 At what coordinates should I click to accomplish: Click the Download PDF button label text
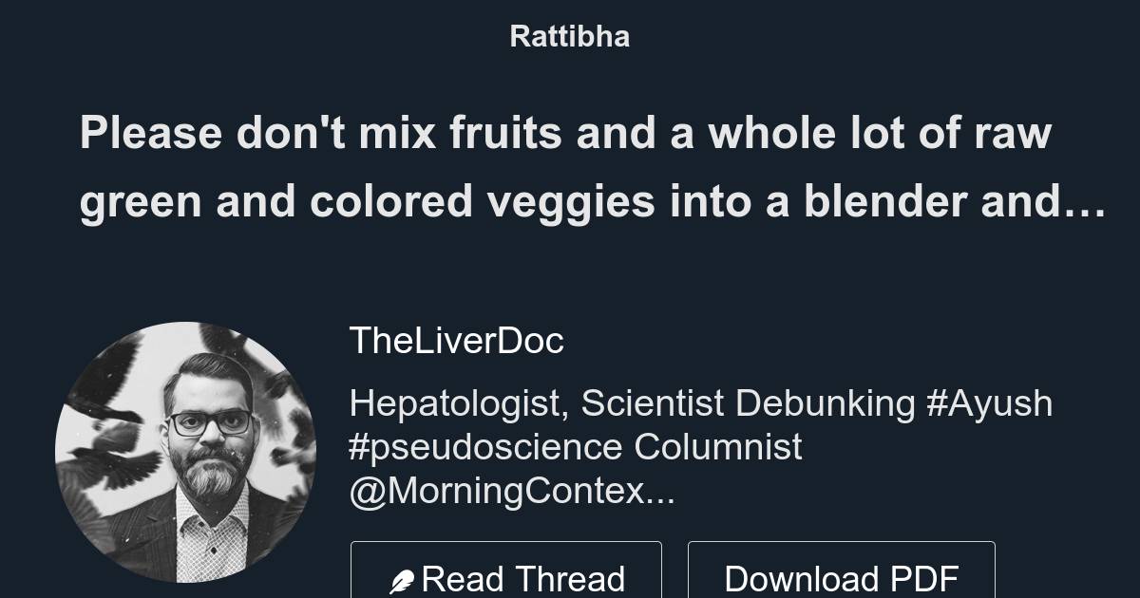[841, 578]
